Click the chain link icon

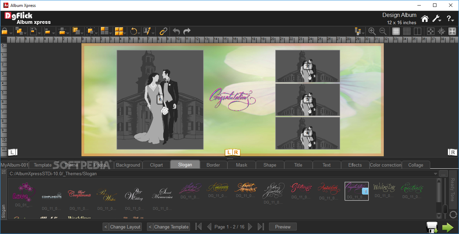pyautogui.click(x=163, y=31)
